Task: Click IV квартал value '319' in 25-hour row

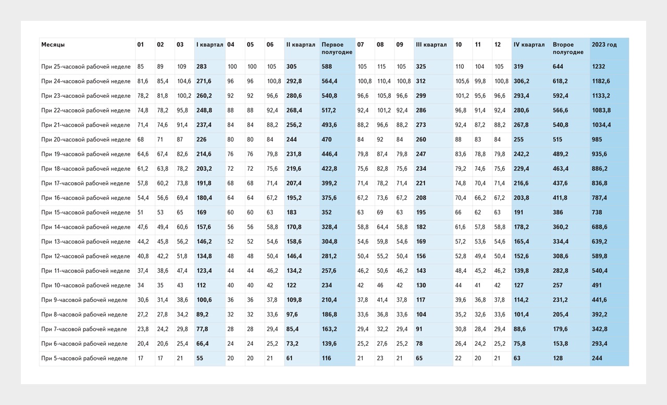Action: (518, 67)
